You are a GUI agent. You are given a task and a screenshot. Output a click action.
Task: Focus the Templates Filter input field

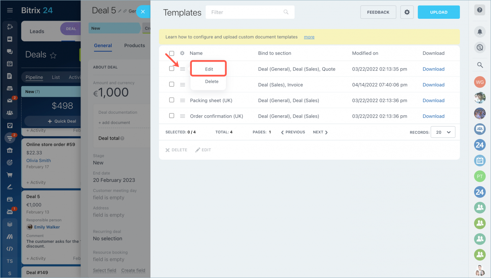[x=250, y=12]
